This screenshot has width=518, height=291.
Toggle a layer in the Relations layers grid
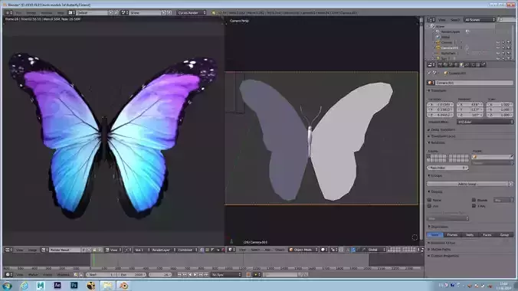tap(448, 159)
